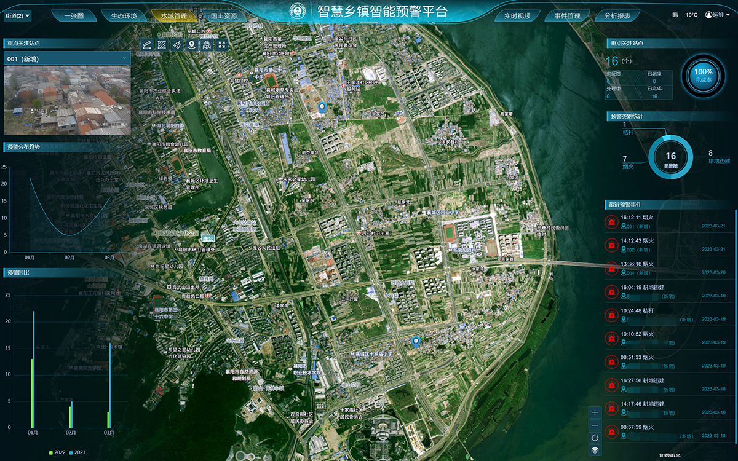Activate the location pin marker tool
Screen dimensions: 738x461
click(192, 44)
